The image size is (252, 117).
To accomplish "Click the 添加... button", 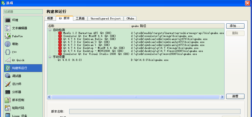I will point(235,26).
